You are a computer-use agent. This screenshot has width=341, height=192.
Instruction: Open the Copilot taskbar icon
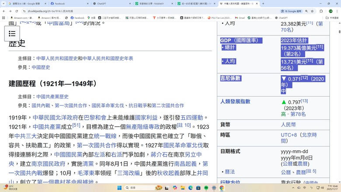tap(175, 188)
